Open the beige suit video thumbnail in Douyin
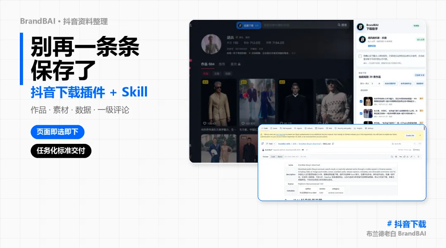446x248 pixels. click(218, 103)
